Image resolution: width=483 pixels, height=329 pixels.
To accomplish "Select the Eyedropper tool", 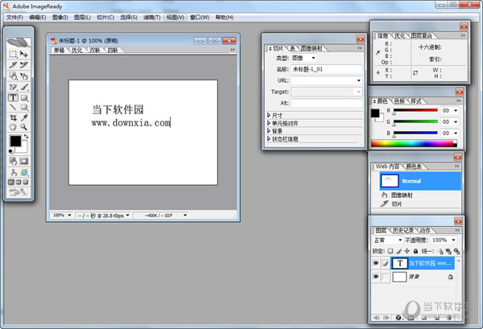I will 23,117.
